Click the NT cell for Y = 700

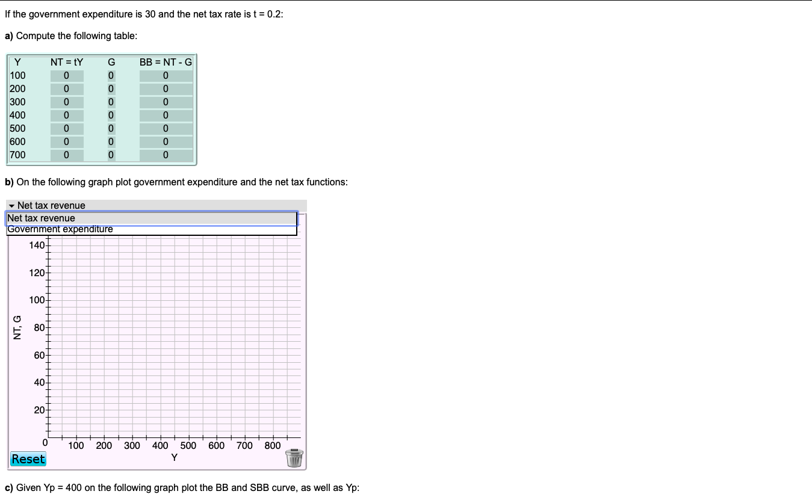point(66,155)
